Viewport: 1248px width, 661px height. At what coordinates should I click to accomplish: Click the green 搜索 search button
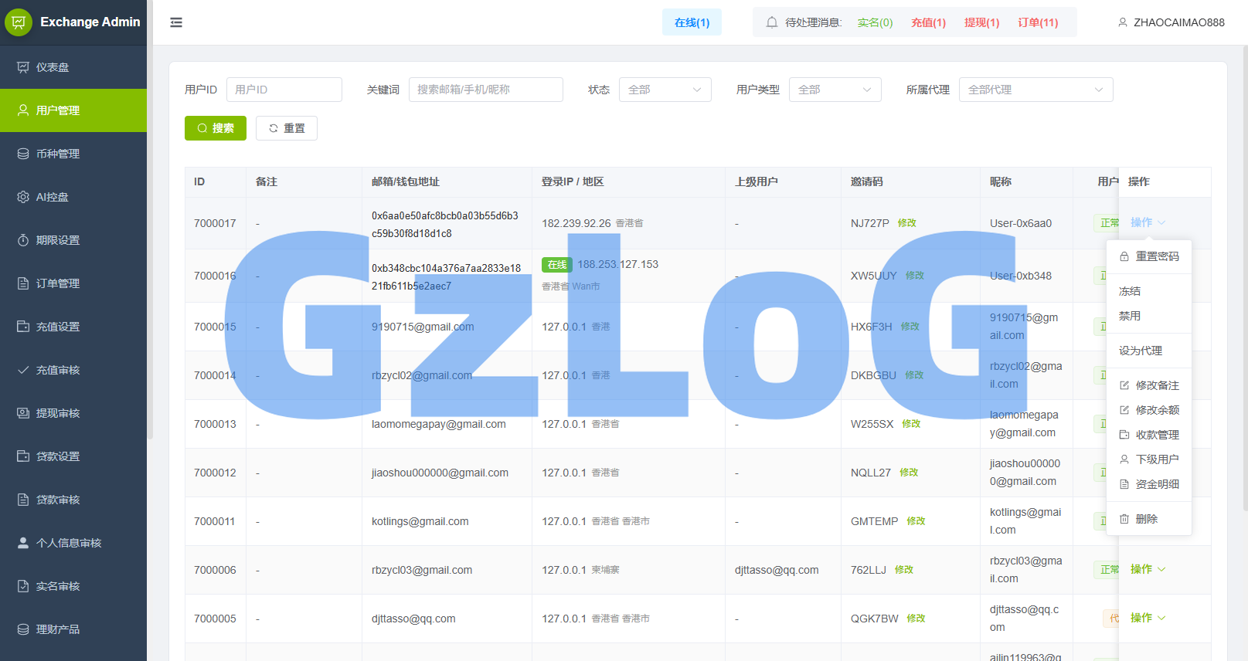pos(216,128)
